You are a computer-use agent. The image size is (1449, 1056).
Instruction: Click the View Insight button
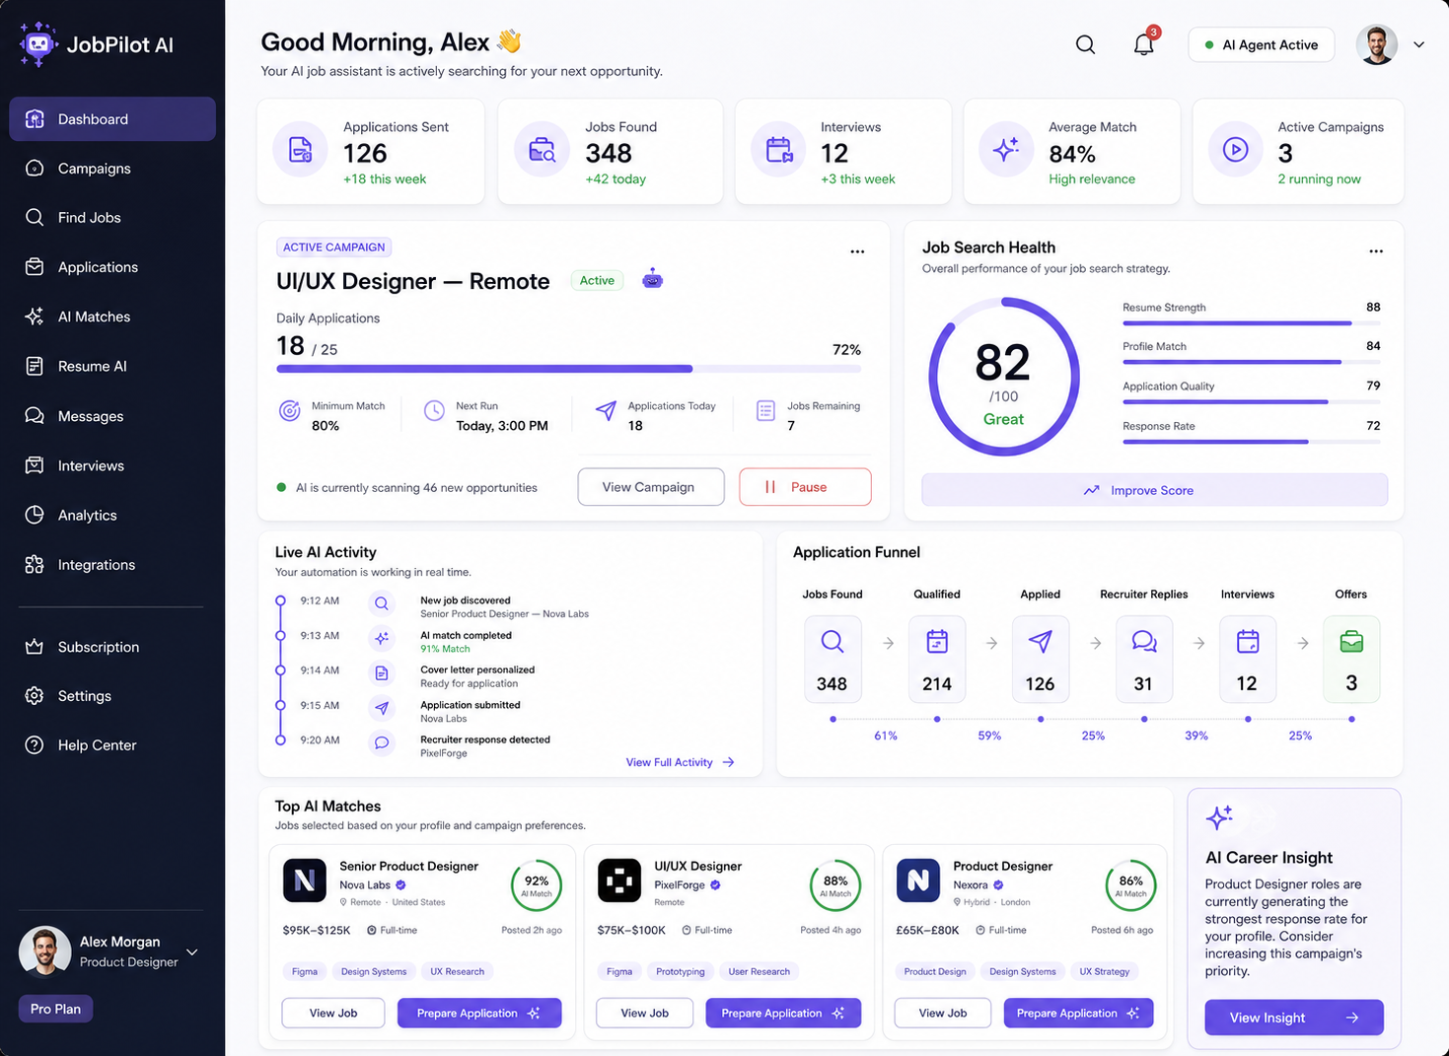1294,1018
